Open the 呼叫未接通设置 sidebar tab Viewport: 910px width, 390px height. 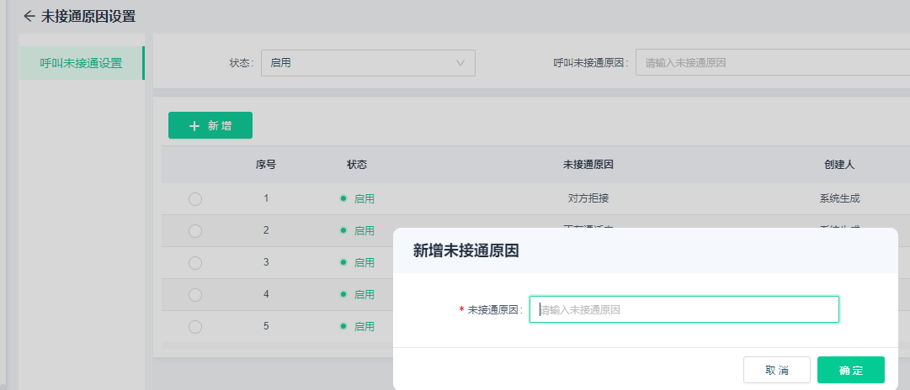(x=81, y=63)
